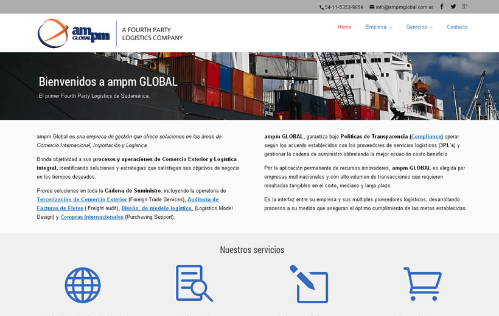Click the Nuestros servicios heading
This screenshot has height=316, width=499.
tap(252, 250)
